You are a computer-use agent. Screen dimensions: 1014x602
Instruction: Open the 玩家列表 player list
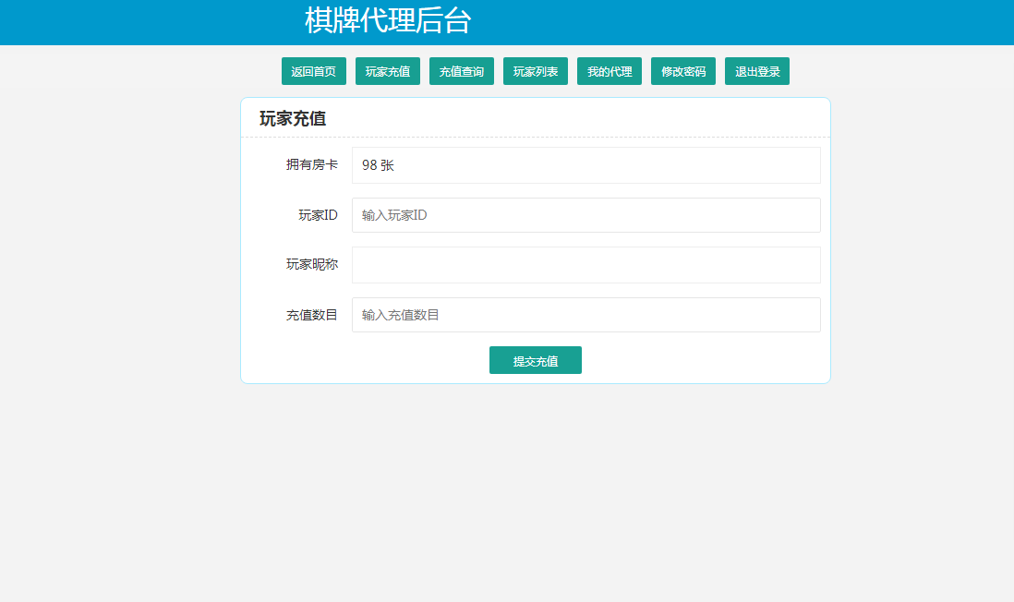[x=536, y=70]
